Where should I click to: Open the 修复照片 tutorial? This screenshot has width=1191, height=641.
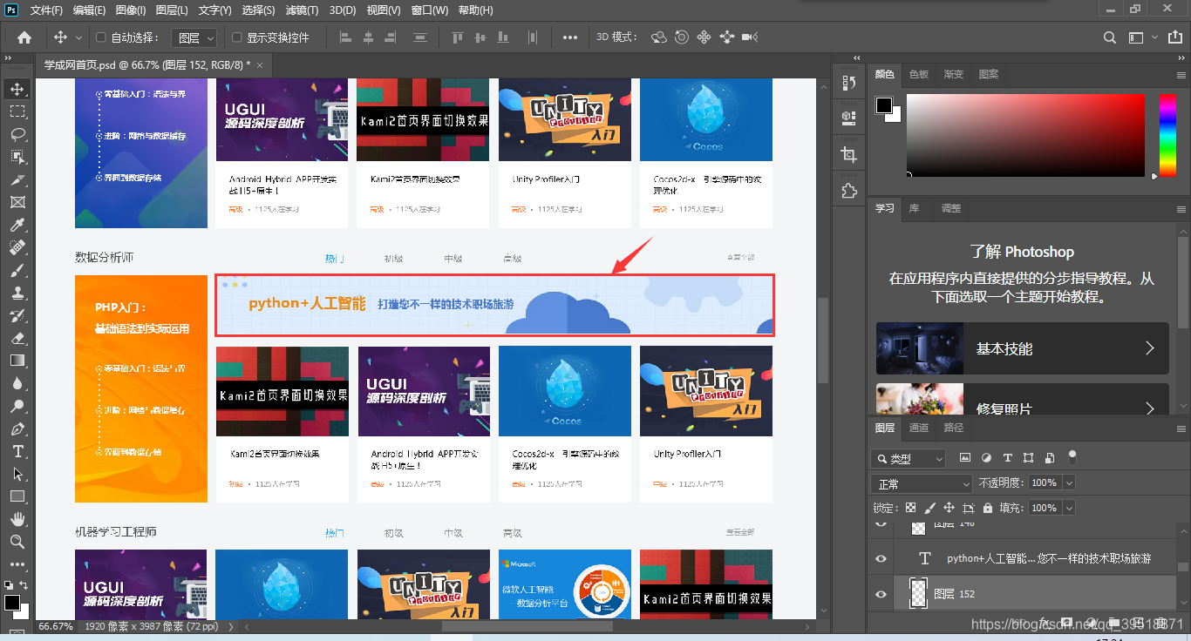(x=1023, y=401)
